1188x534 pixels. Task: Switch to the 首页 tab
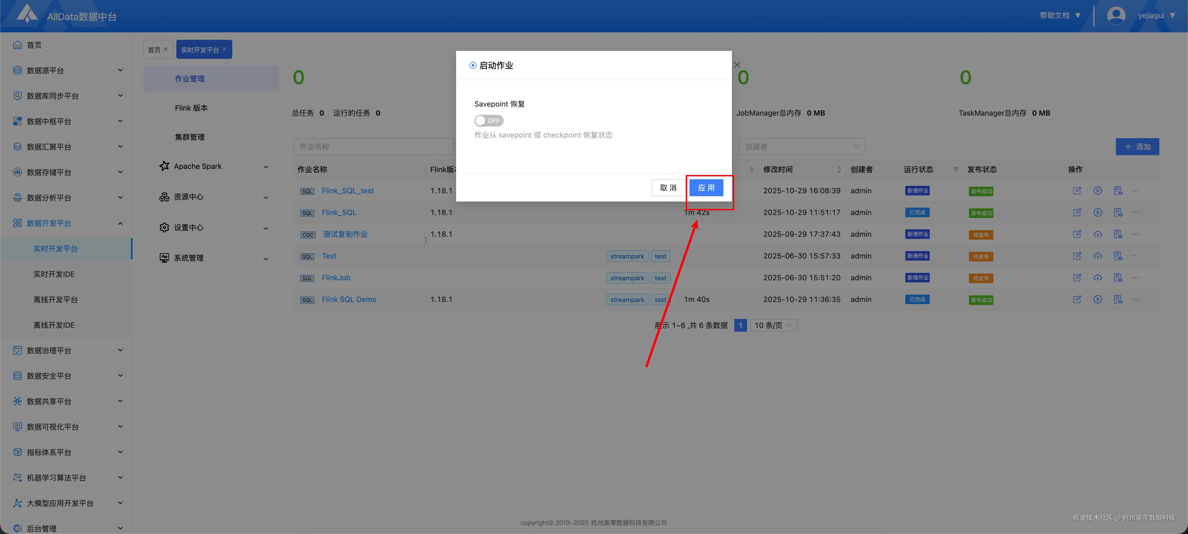click(x=155, y=50)
